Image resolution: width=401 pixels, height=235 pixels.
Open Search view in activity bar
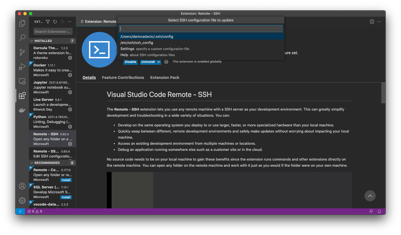coord(22,37)
